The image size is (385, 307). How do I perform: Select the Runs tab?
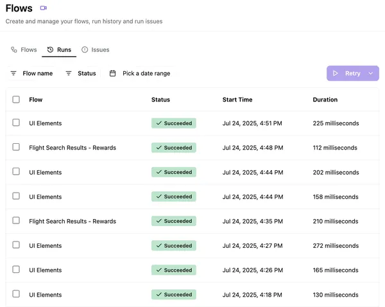click(x=59, y=49)
